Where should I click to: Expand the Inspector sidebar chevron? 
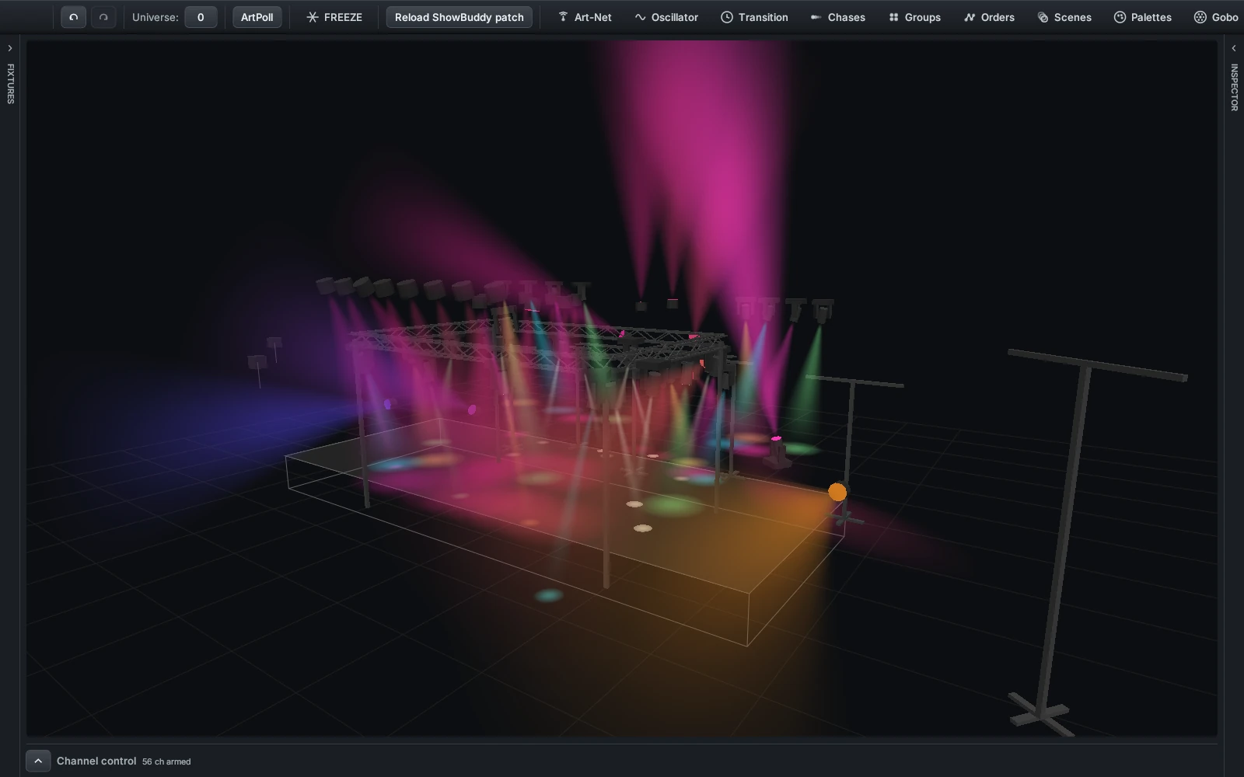point(1234,48)
